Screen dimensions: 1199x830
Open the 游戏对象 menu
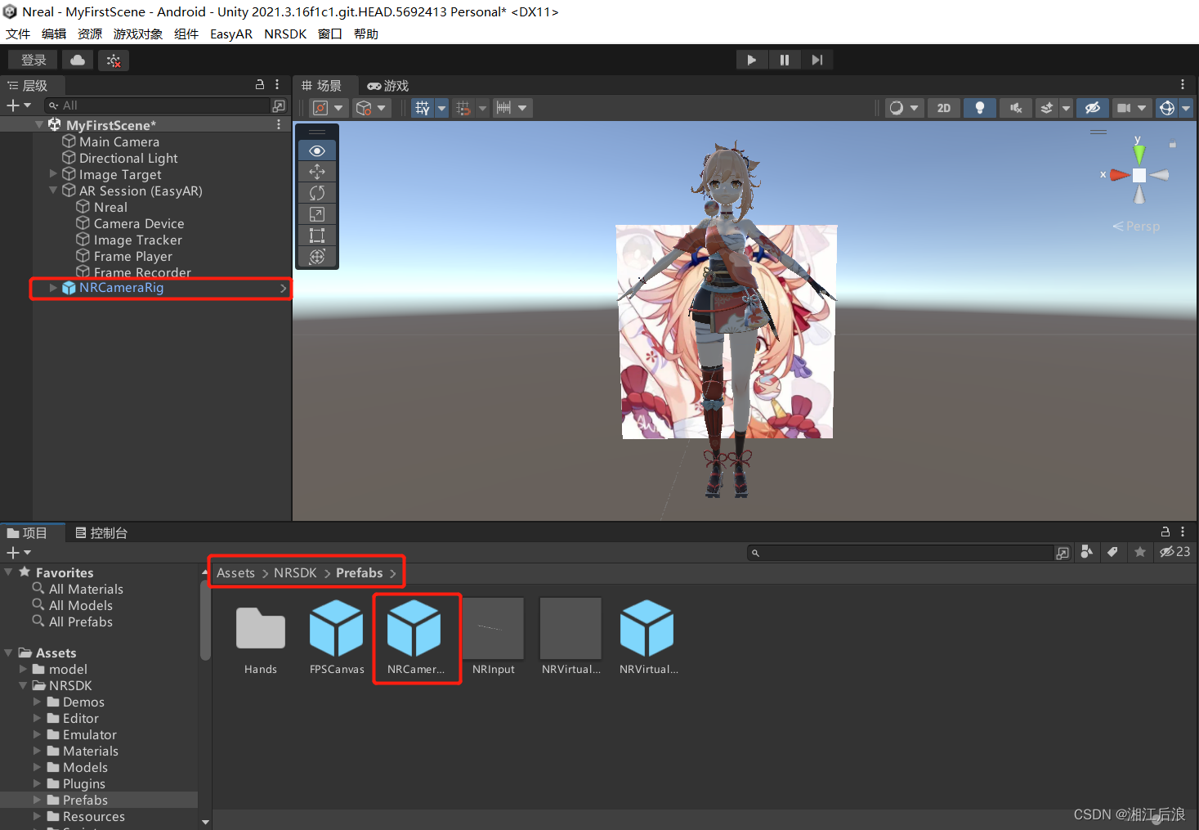(x=138, y=34)
